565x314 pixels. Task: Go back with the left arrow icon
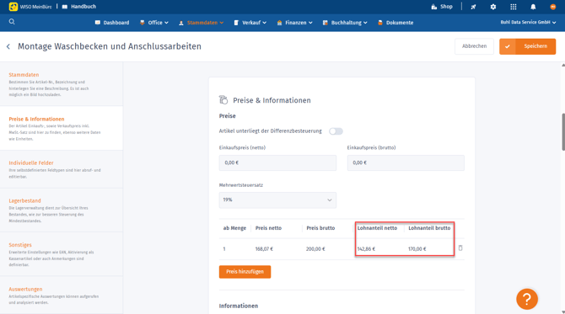click(x=8, y=46)
